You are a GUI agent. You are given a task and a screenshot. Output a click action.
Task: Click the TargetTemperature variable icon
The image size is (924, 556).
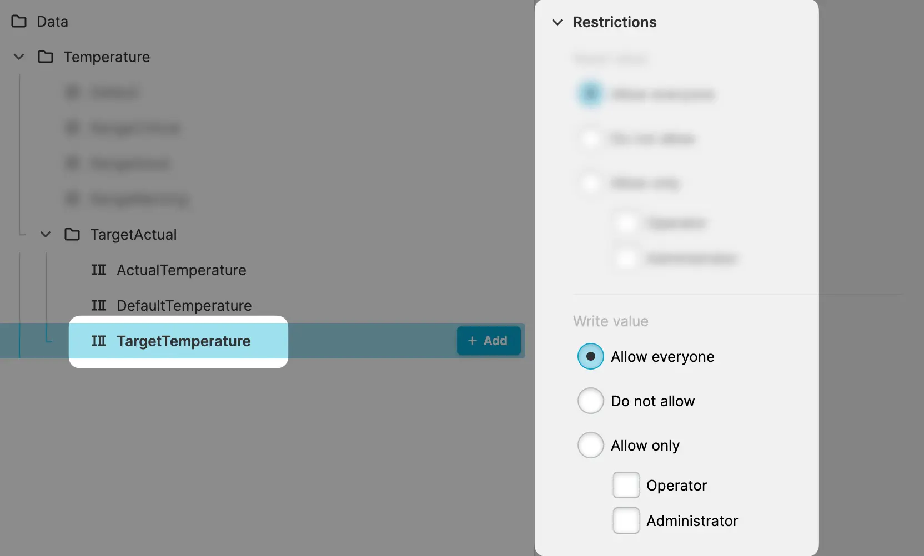[x=99, y=341]
